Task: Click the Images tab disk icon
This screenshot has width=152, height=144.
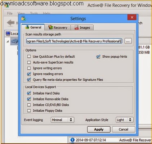Action: click(x=76, y=27)
